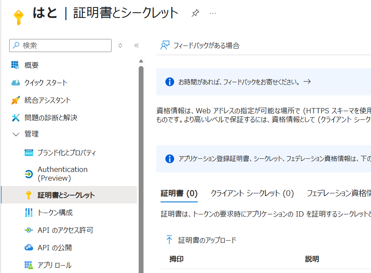Click the 統合アシスタント rocket icon
This screenshot has height=273, width=371.
tap(16, 100)
